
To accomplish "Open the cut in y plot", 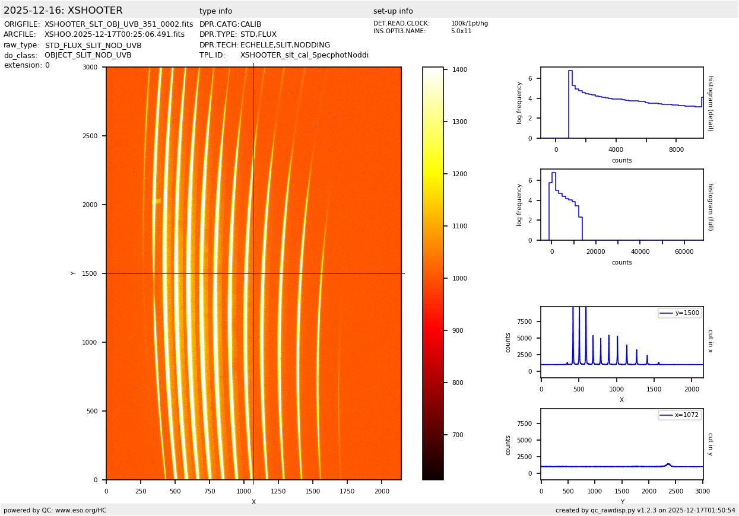I will pos(621,444).
